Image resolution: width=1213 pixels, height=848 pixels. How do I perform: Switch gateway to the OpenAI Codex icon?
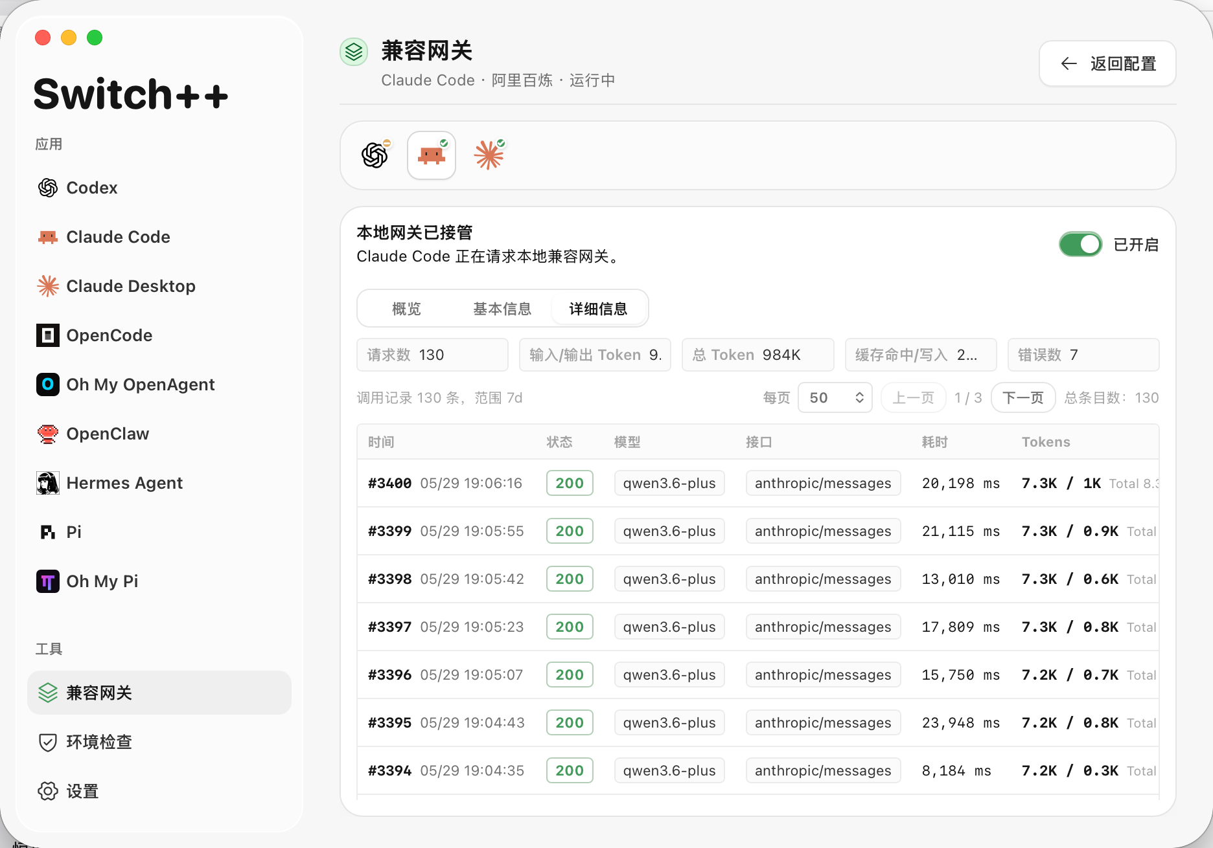click(x=375, y=155)
